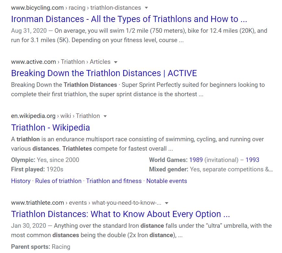
Task: Click the 1989 World Games link
Action: pos(196,160)
